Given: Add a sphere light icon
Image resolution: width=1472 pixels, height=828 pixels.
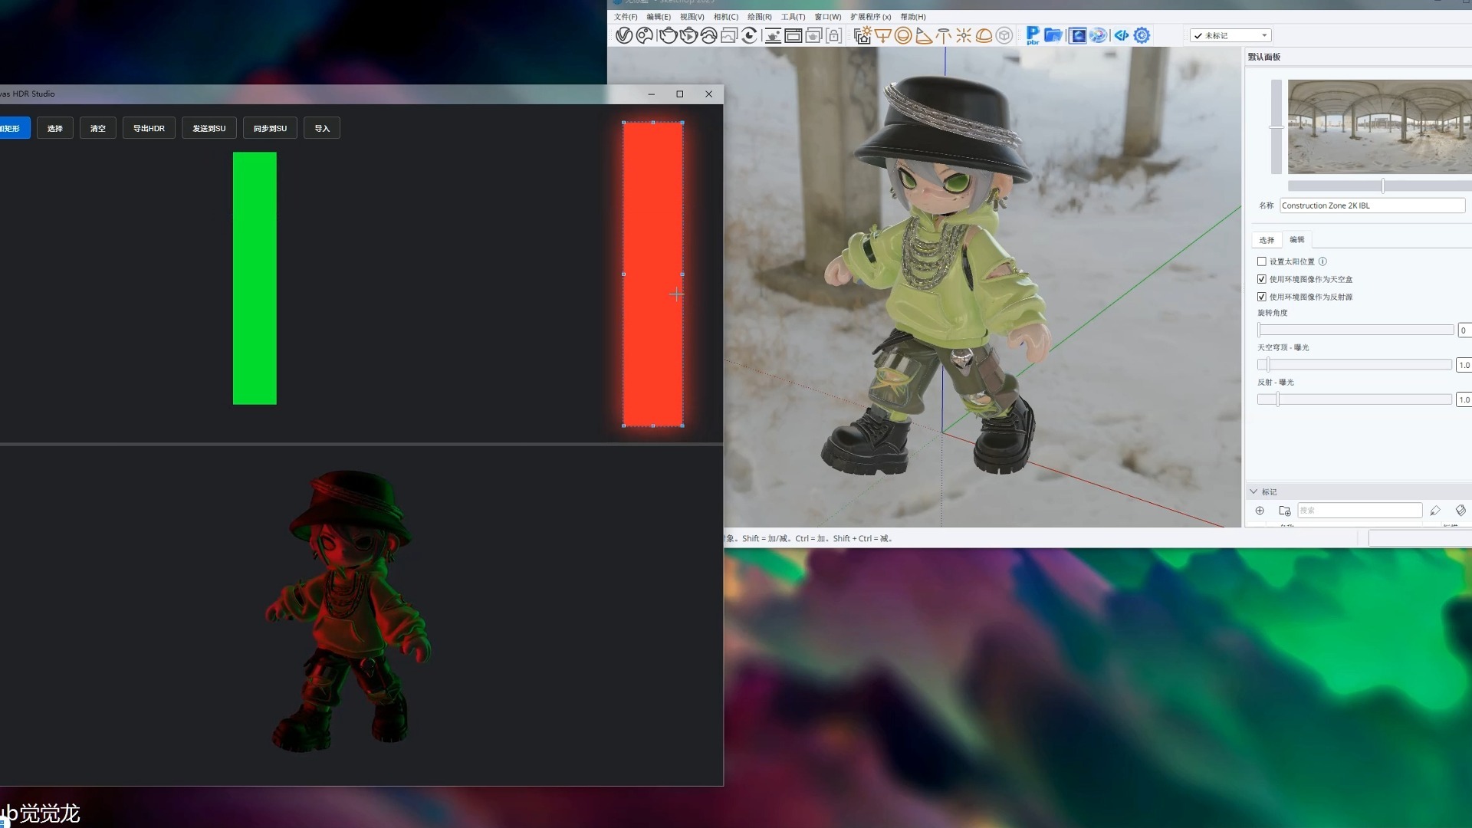Looking at the screenshot, I should pyautogui.click(x=903, y=35).
